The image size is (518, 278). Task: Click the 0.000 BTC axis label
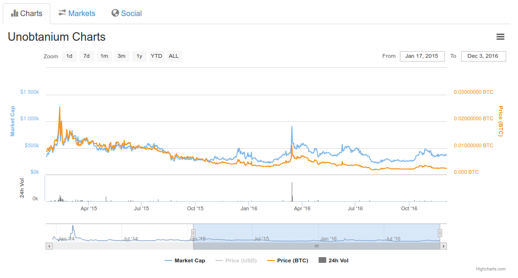[466, 172]
